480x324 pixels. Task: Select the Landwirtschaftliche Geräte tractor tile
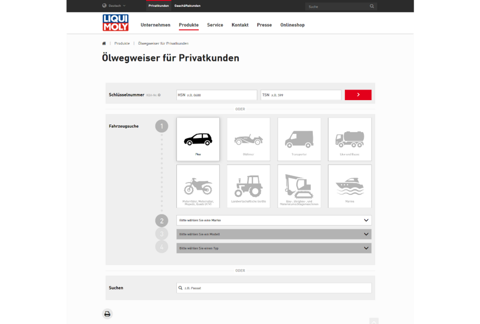pos(248,186)
